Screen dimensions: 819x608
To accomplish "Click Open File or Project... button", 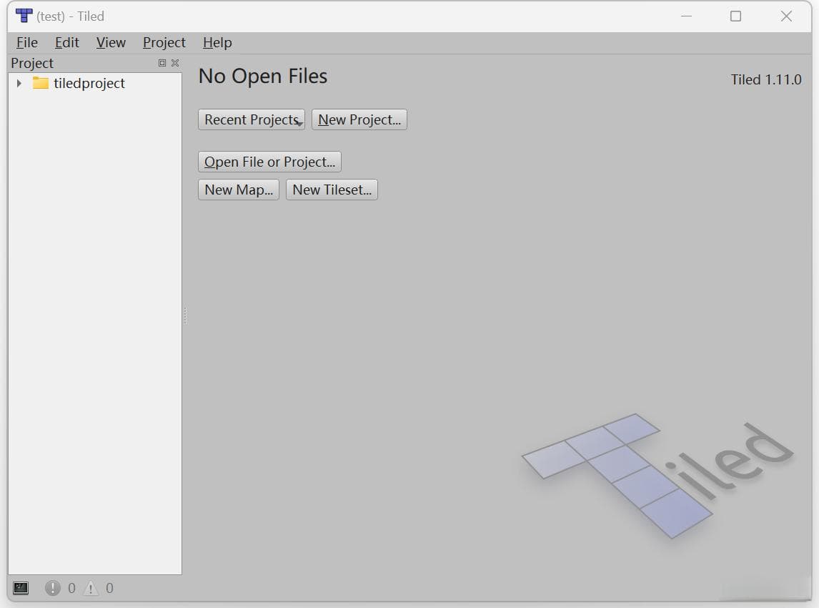I will 269,162.
